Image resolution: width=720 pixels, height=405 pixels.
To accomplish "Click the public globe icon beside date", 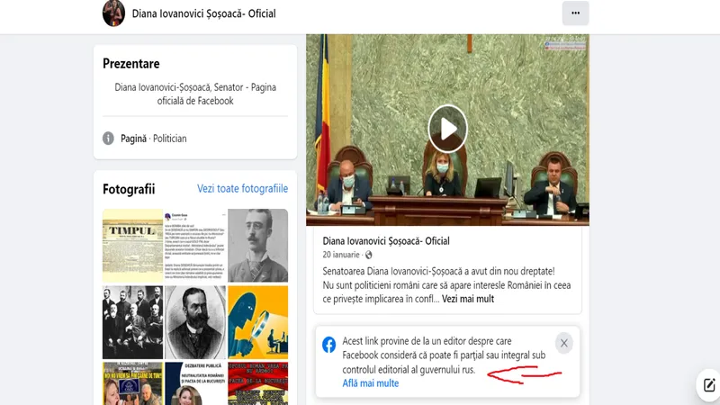I will pyautogui.click(x=368, y=255).
